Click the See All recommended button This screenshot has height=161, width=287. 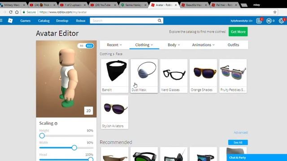click(x=238, y=142)
